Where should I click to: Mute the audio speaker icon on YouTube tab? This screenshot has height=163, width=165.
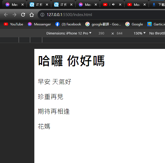pos(113,5)
